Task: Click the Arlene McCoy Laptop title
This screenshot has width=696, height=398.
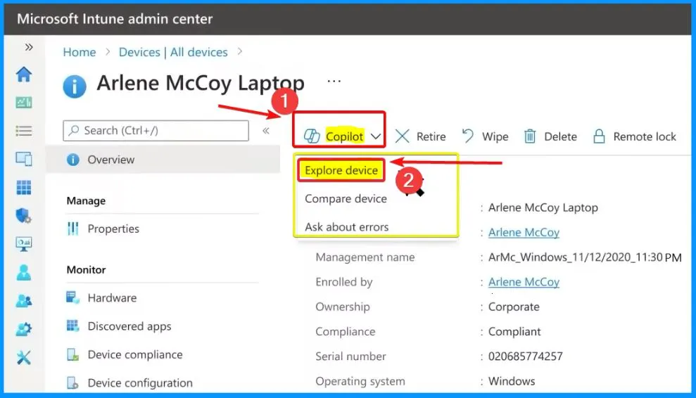Action: click(201, 84)
